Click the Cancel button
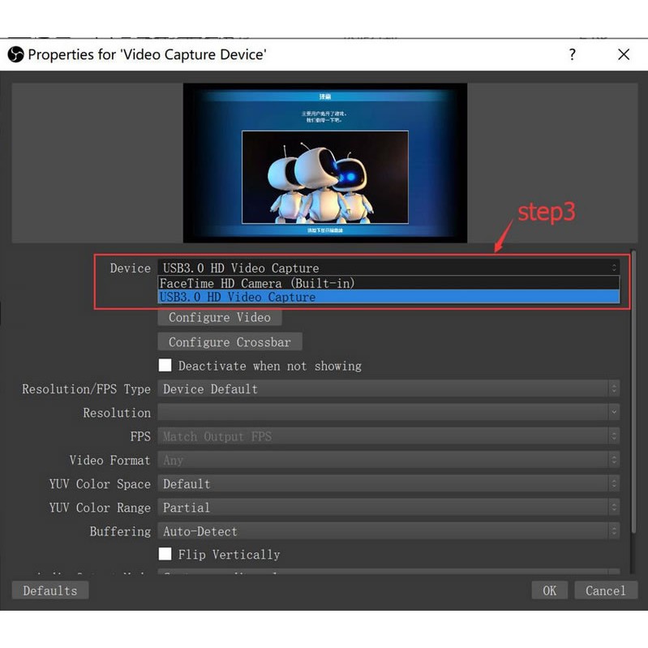 pos(605,590)
